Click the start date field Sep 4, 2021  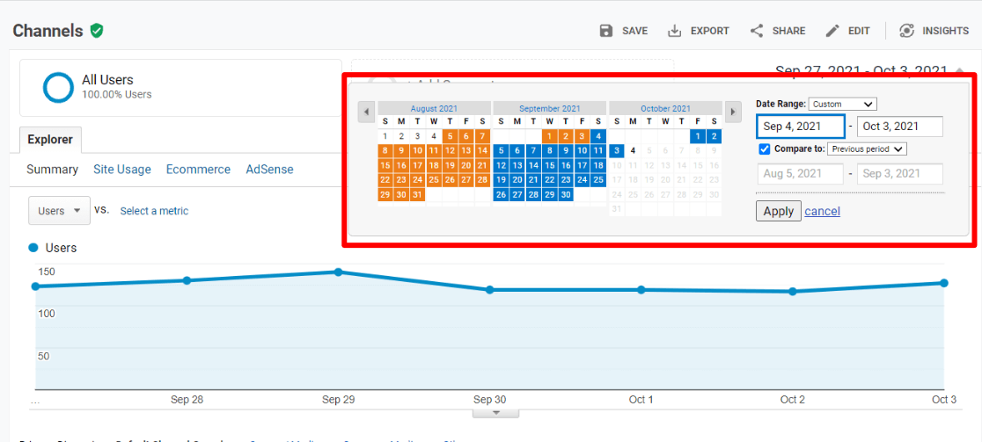pos(801,127)
